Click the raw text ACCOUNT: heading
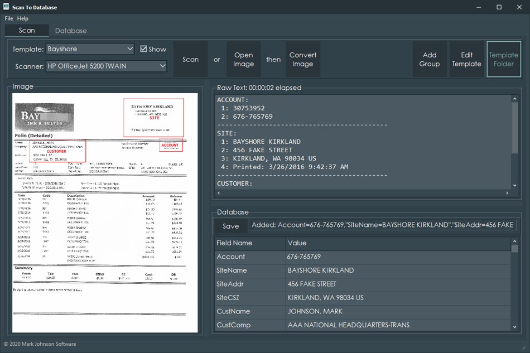 pos(233,100)
